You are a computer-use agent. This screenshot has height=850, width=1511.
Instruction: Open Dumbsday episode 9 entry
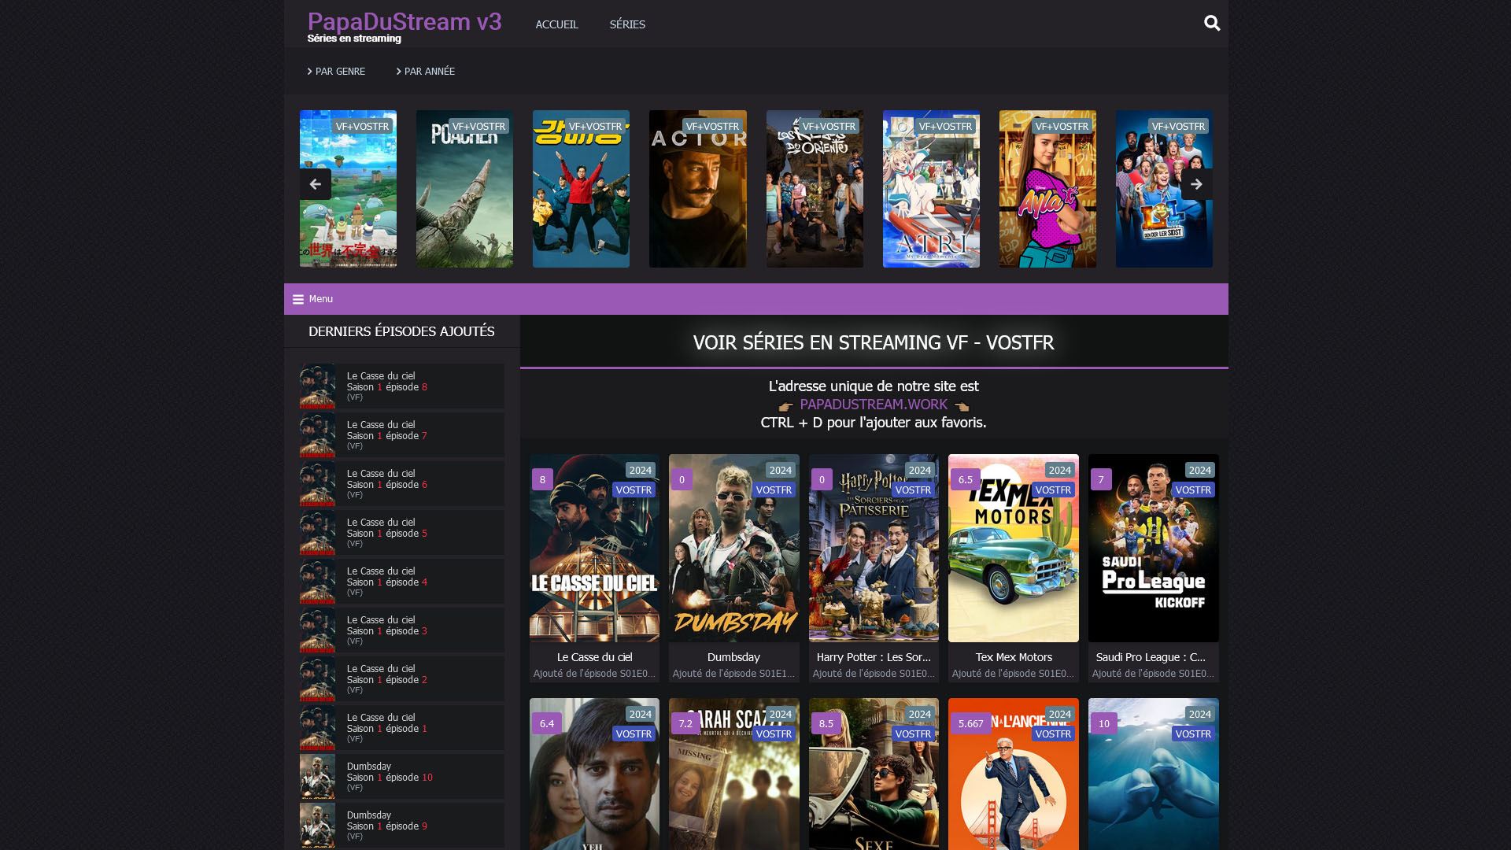coord(402,825)
